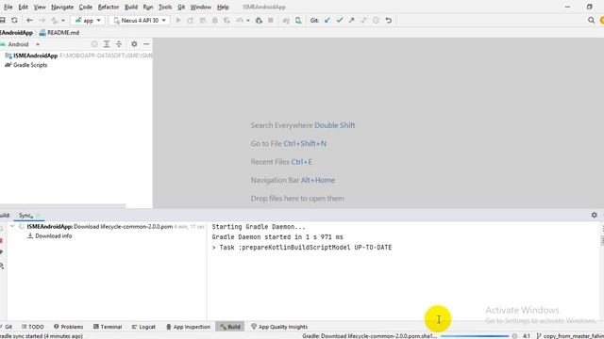604x339 pixels.
Task: Open the Git tool window button
Action: coord(7,327)
